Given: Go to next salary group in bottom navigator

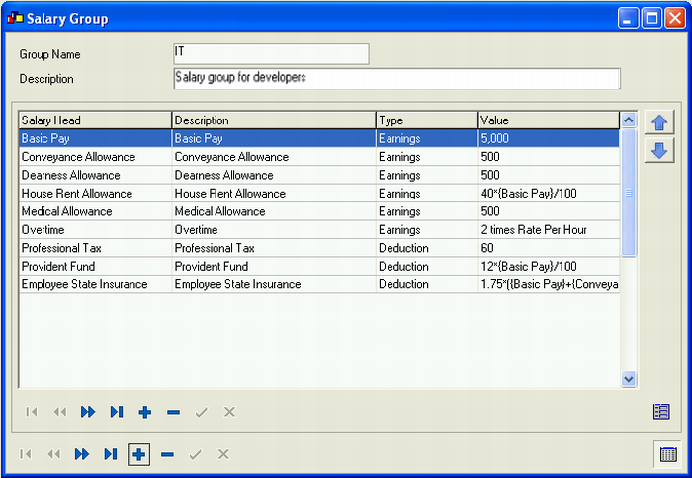Looking at the screenshot, I should [x=82, y=454].
